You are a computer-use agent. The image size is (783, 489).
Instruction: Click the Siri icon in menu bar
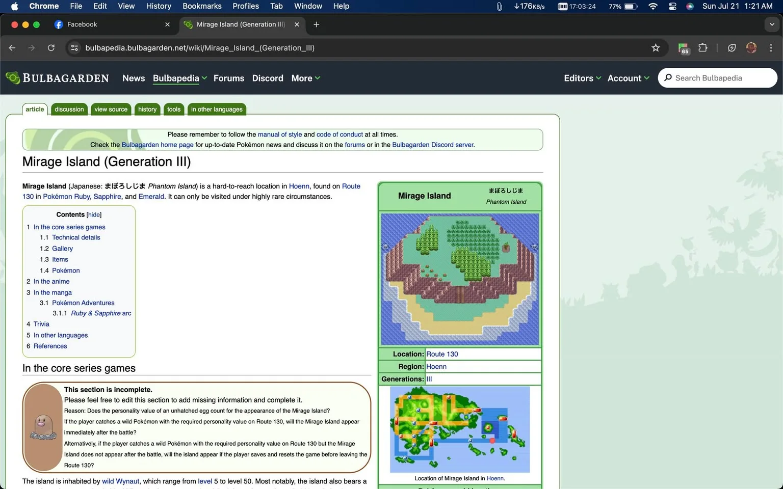tap(690, 6)
